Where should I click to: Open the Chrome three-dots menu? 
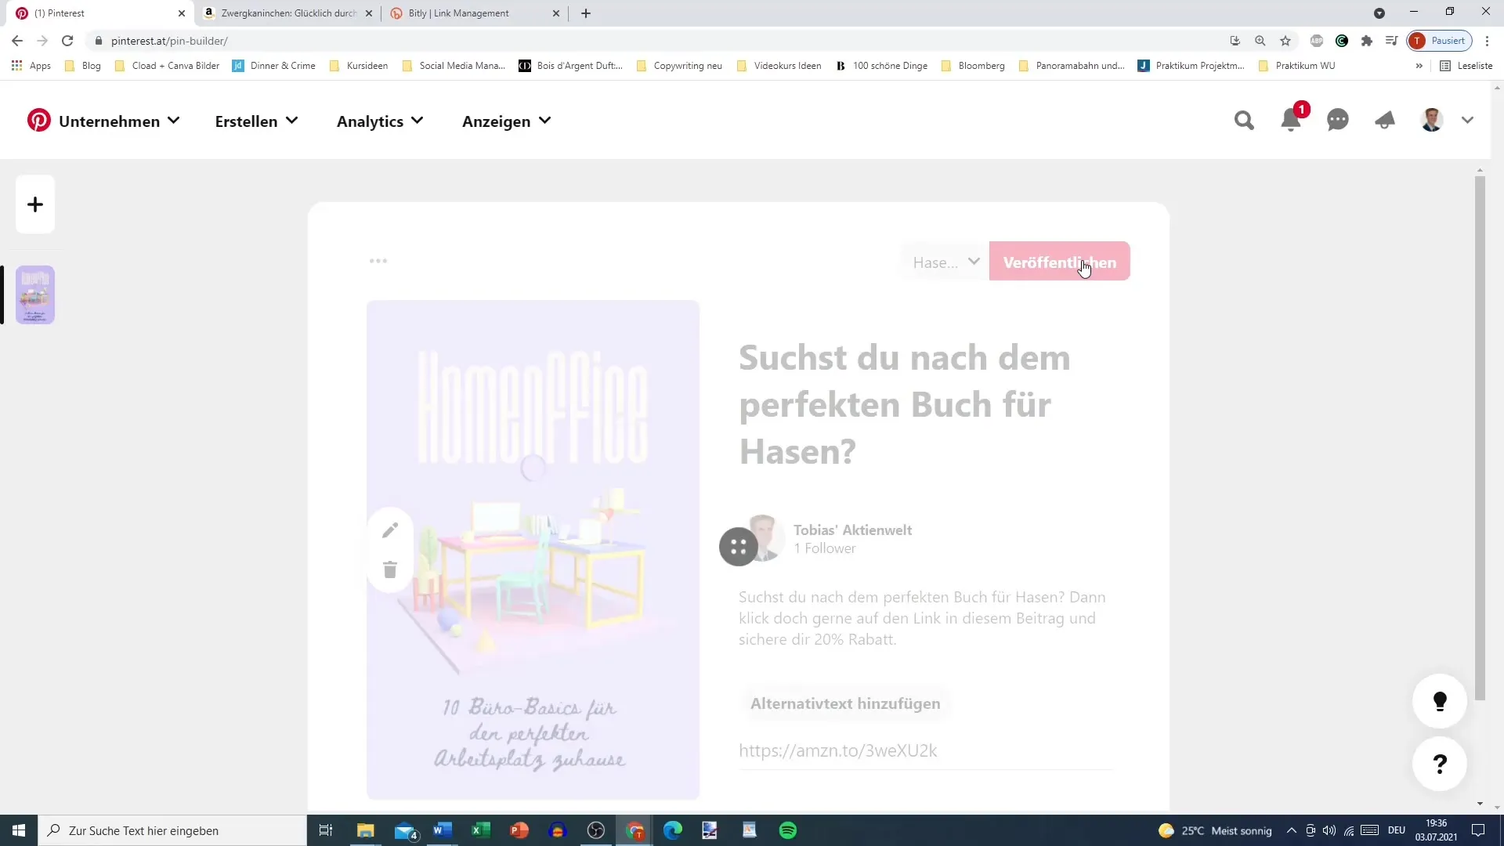pos(1487,41)
